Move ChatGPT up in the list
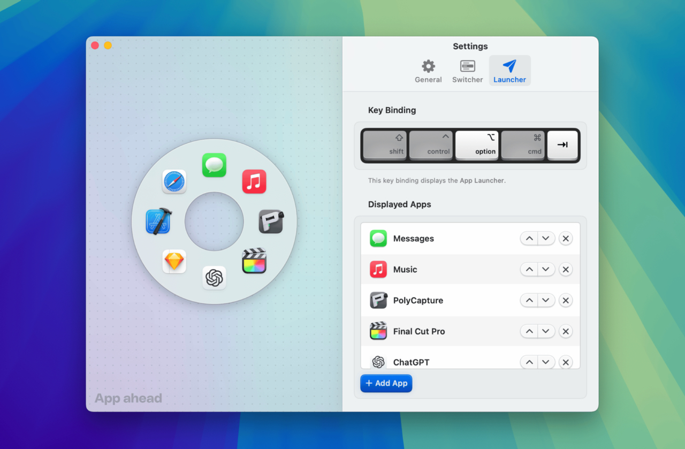This screenshot has height=449, width=685. (529, 362)
